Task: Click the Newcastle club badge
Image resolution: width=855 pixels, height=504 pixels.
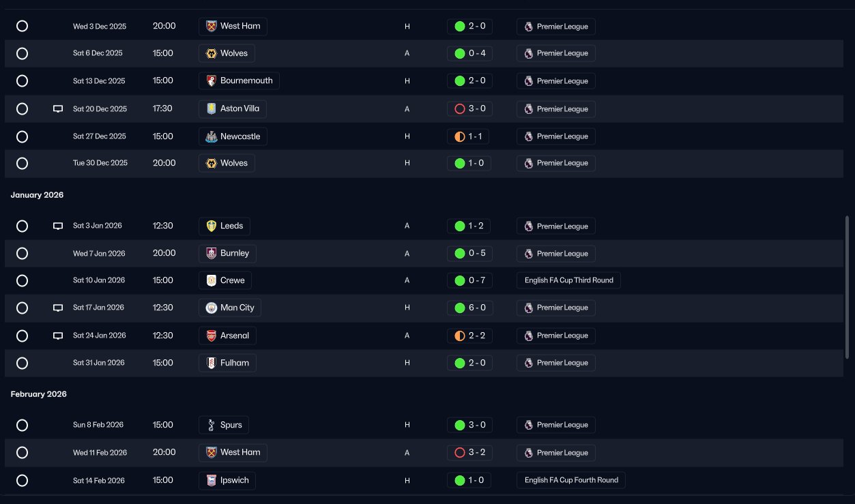Action: pyautogui.click(x=212, y=136)
